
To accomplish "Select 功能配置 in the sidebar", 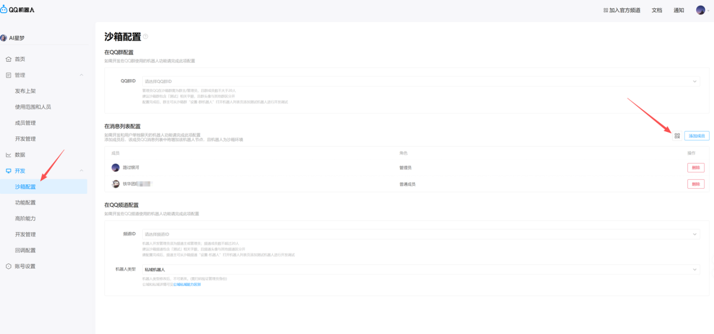I will click(25, 203).
